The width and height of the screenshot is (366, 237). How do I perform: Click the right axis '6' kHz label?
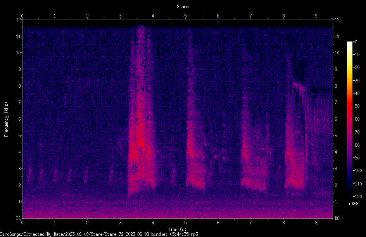tap(336, 119)
